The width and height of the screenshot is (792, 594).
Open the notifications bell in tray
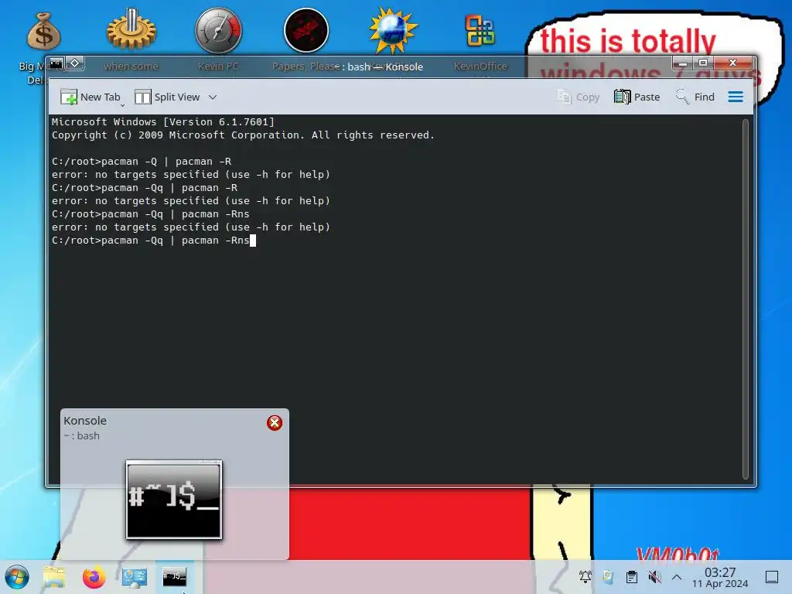click(x=585, y=577)
